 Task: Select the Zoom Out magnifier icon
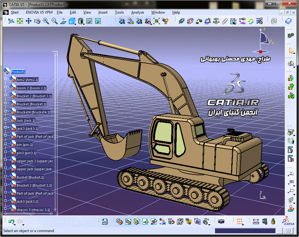55,21
